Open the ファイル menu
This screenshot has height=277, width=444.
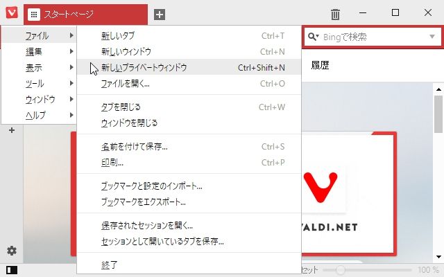click(39, 35)
